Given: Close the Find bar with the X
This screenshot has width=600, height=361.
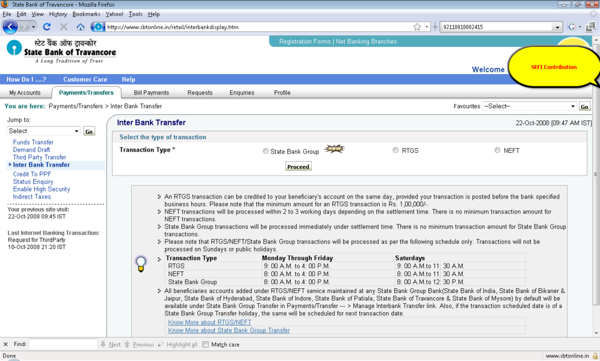Looking at the screenshot, I should (x=5, y=345).
